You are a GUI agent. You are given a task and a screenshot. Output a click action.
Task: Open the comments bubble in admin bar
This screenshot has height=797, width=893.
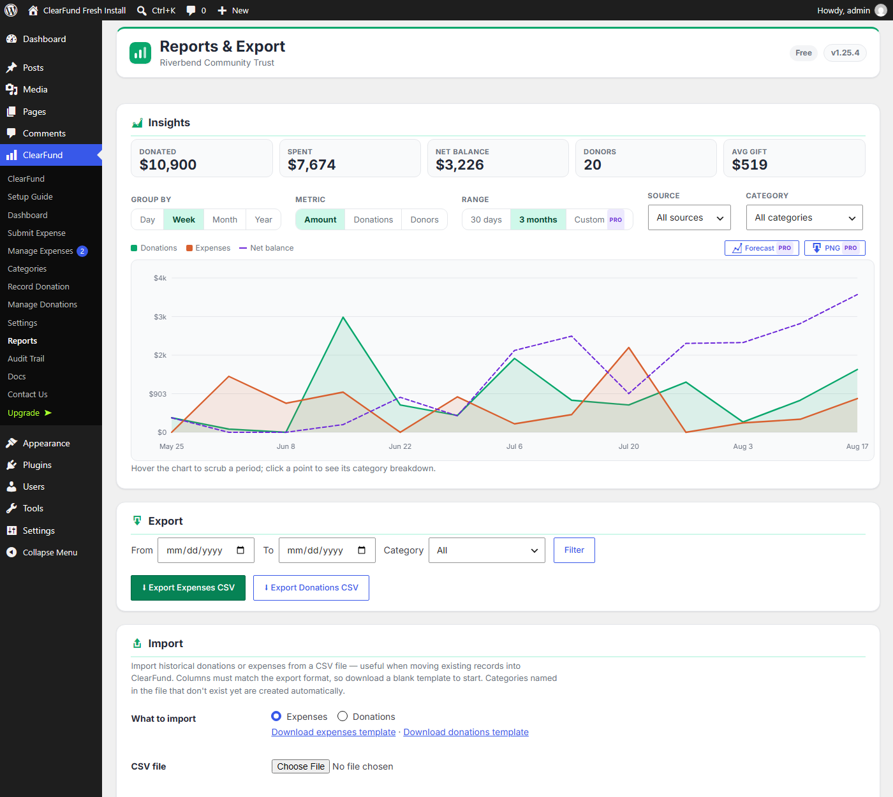[x=191, y=10]
